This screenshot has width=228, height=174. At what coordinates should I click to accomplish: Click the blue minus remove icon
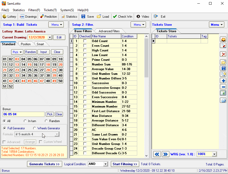(223, 87)
